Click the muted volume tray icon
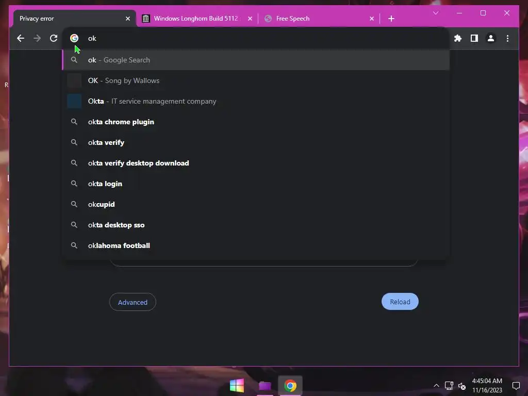This screenshot has height=396, width=528. click(462, 386)
